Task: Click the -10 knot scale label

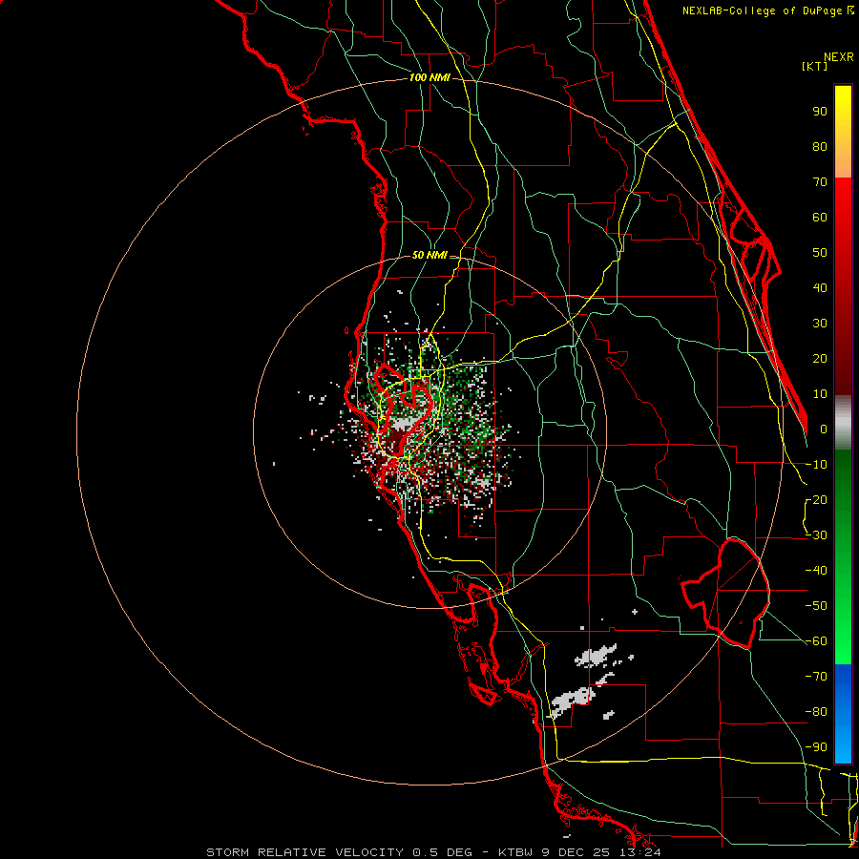Action: coord(816,465)
